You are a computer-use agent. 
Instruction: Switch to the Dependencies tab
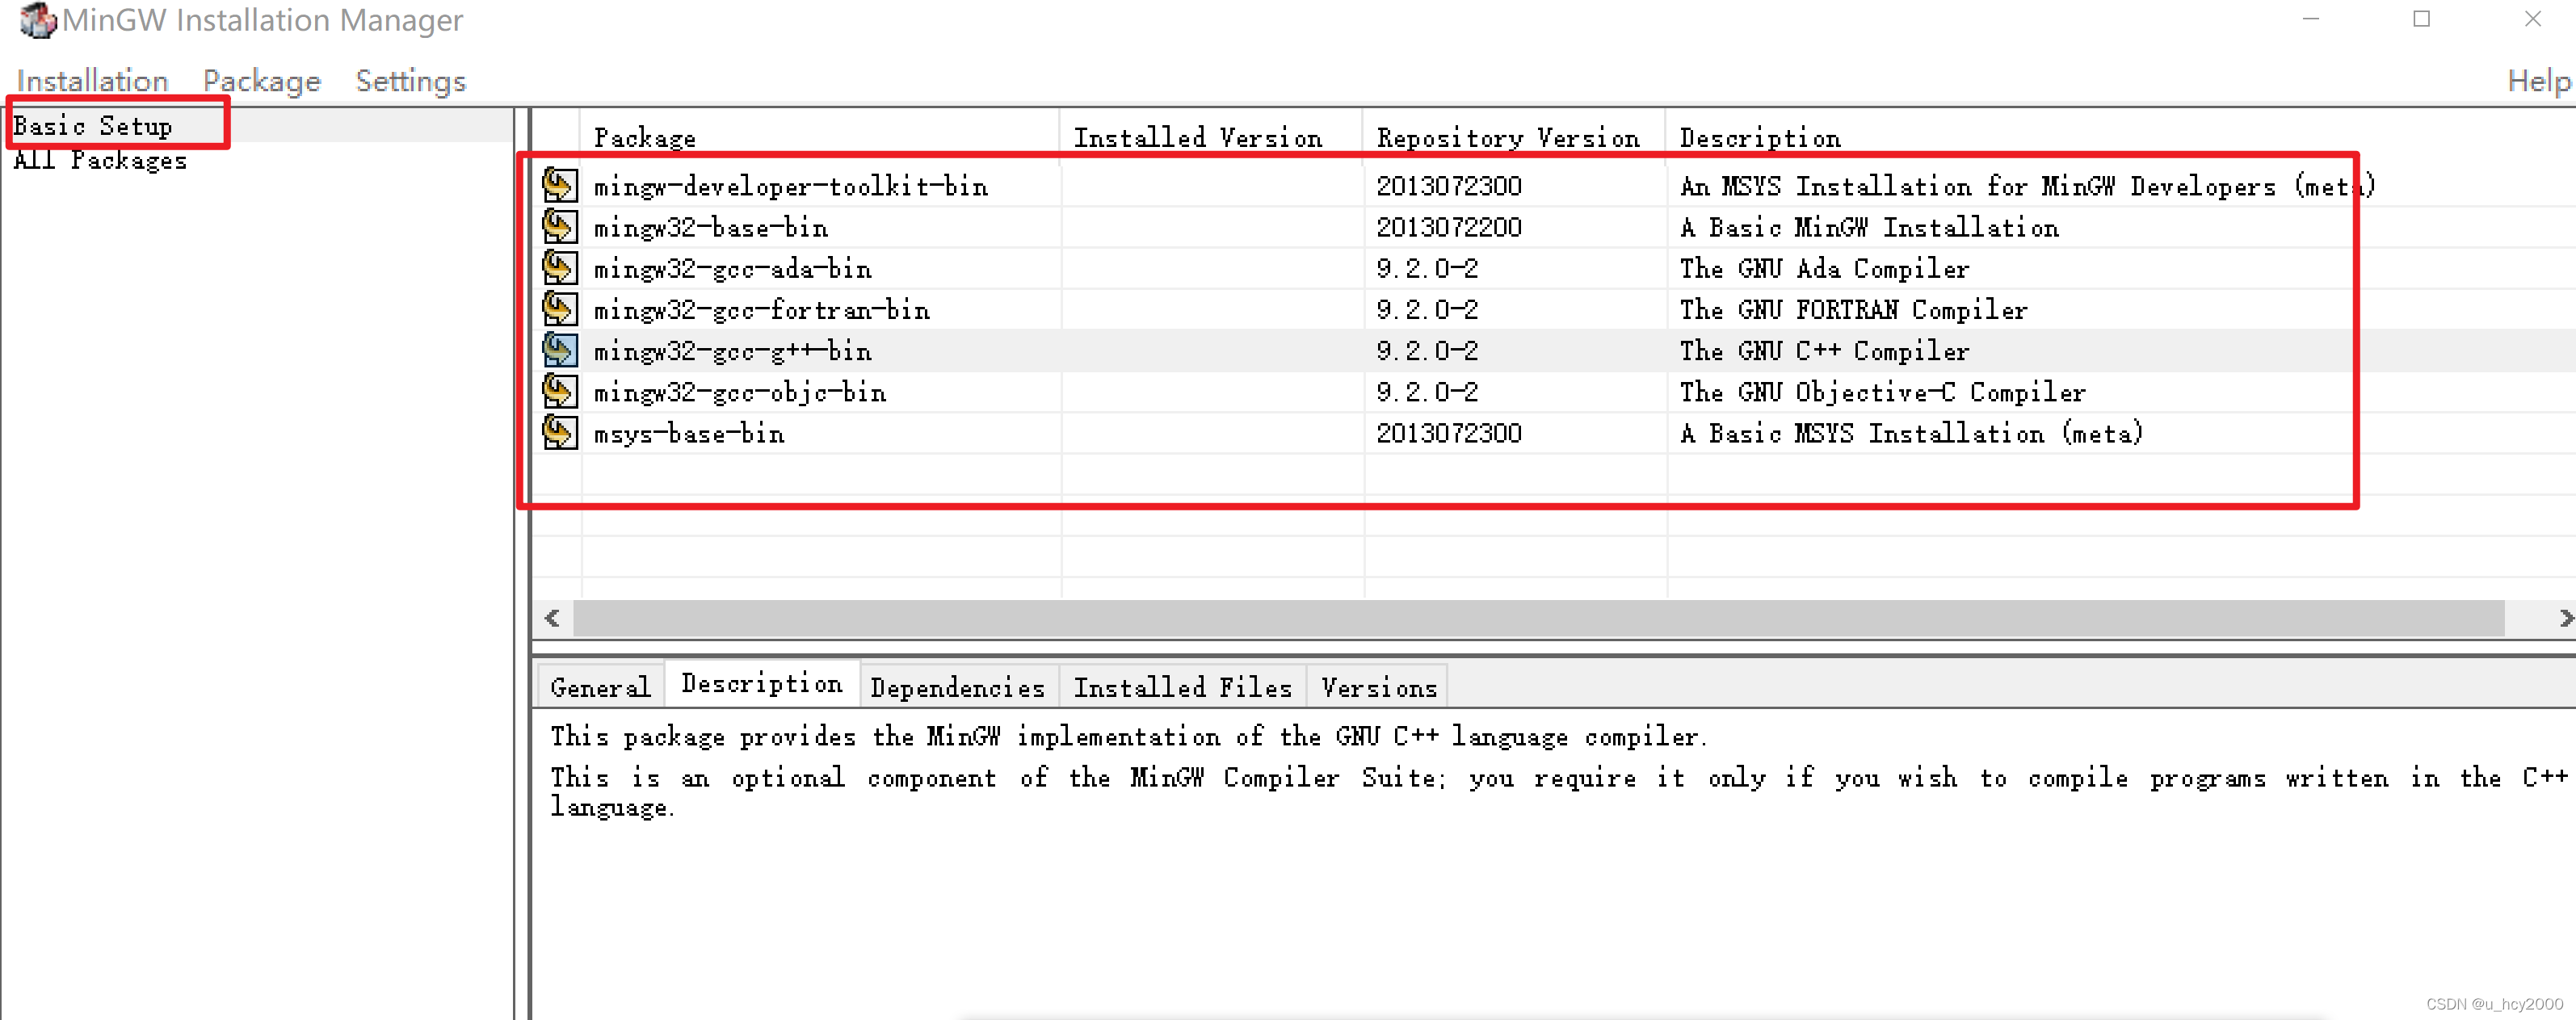pyautogui.click(x=958, y=687)
